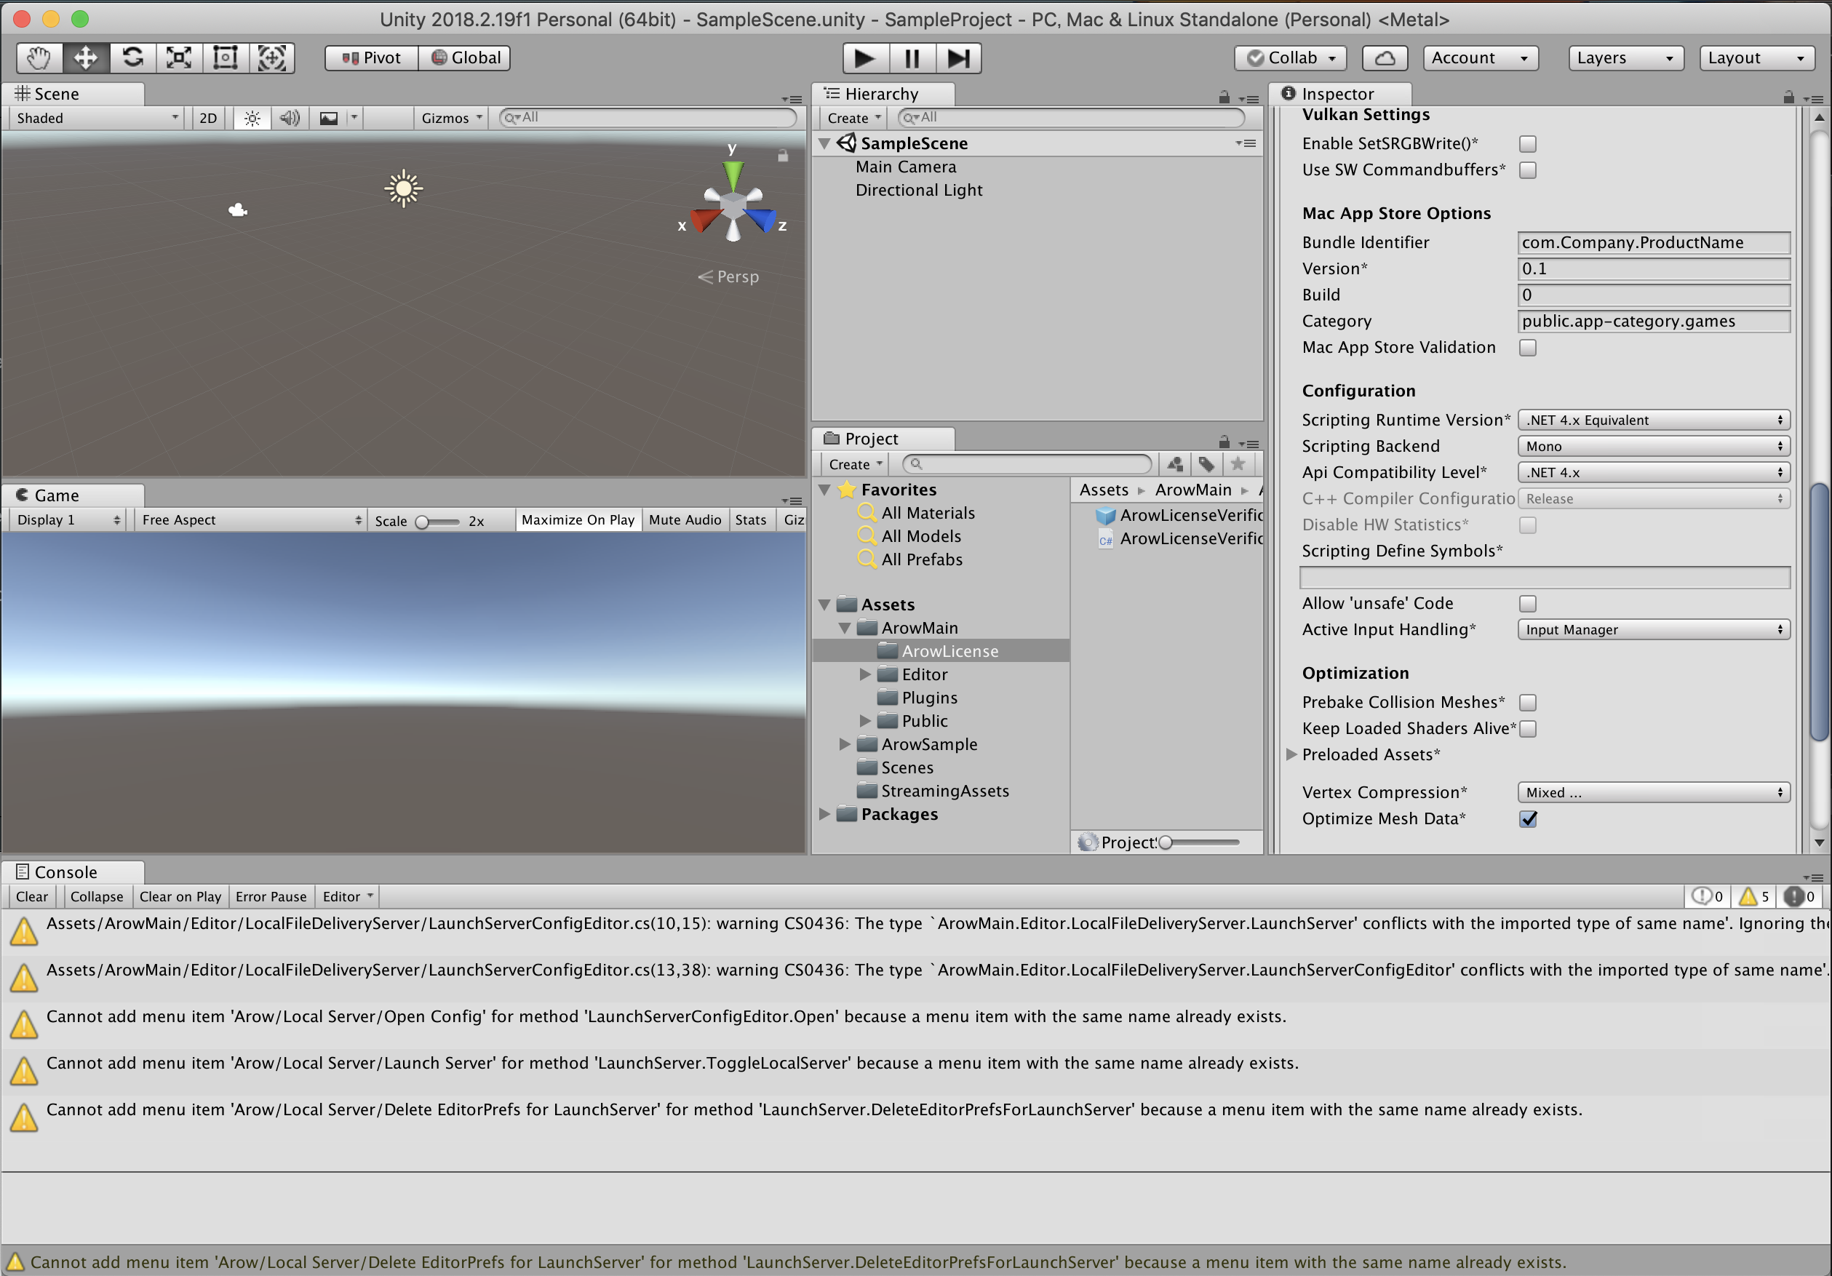1832x1276 pixels.
Task: Select the Scale tool
Action: (x=179, y=57)
